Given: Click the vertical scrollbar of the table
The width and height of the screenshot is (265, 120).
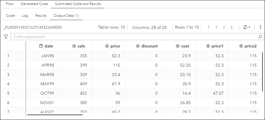Looking at the screenshot, I should (x=262, y=72).
